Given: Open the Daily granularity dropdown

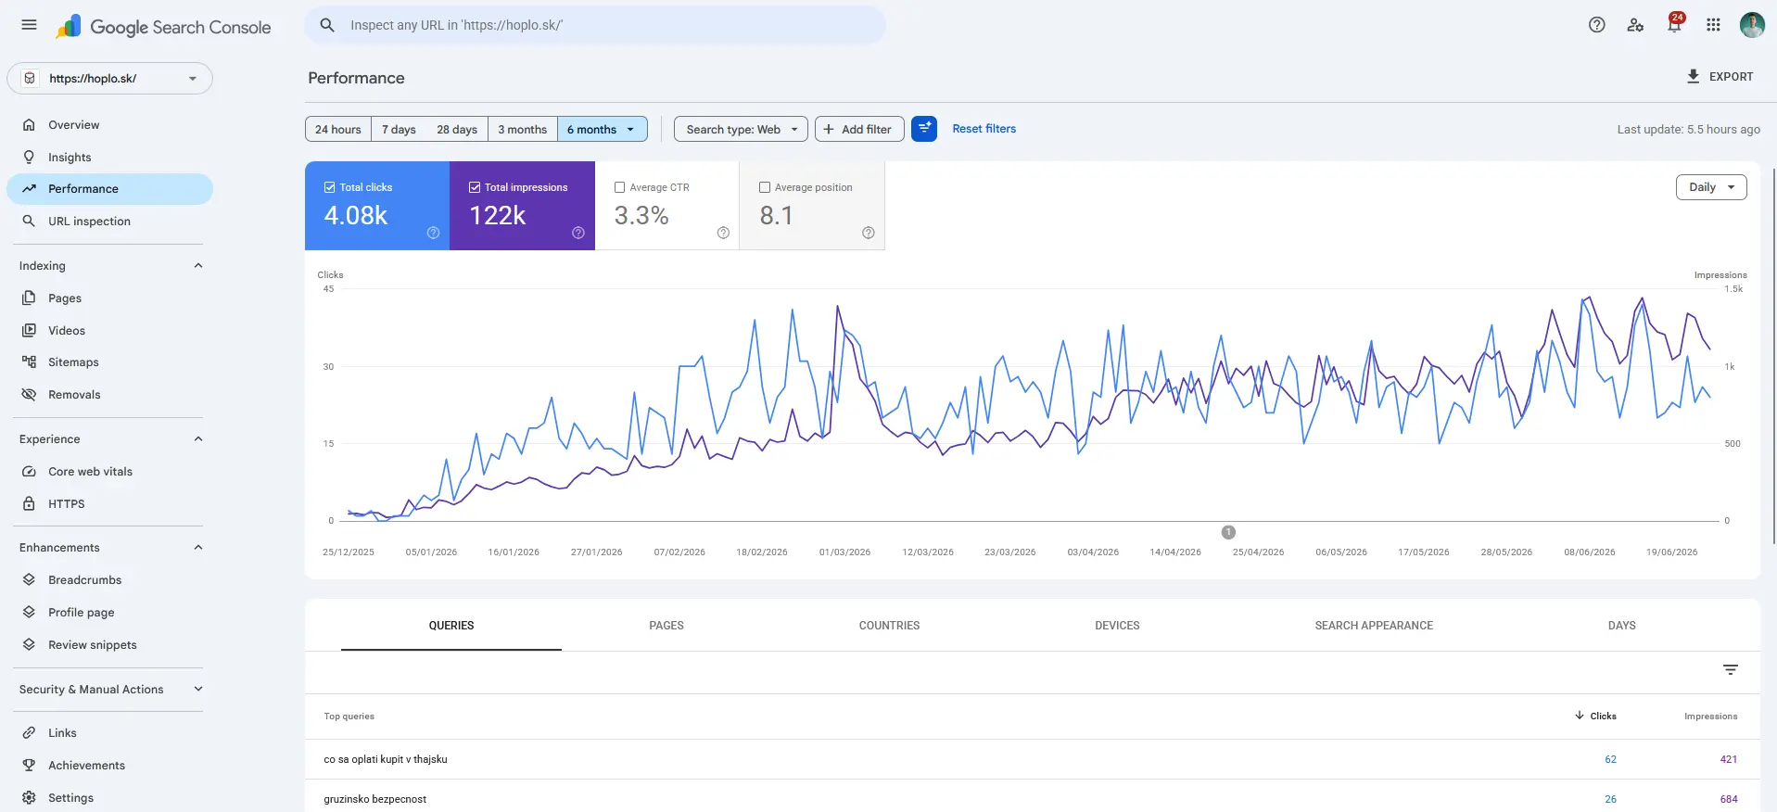Looking at the screenshot, I should click(x=1711, y=187).
